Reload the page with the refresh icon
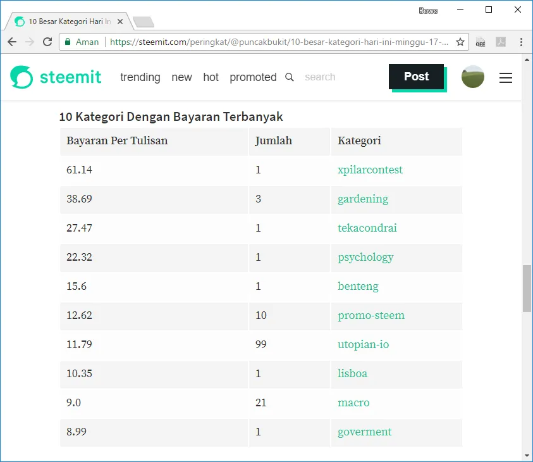This screenshot has height=462, width=533. tap(47, 42)
